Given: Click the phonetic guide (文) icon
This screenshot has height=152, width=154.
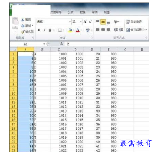Looking at the screenshot, I should point(88,30).
